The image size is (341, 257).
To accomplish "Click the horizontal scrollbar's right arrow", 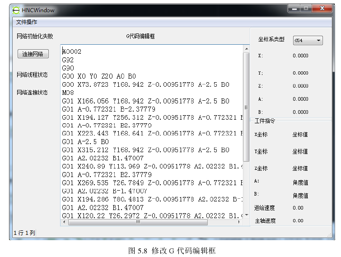I will pyautogui.click(x=240, y=222).
